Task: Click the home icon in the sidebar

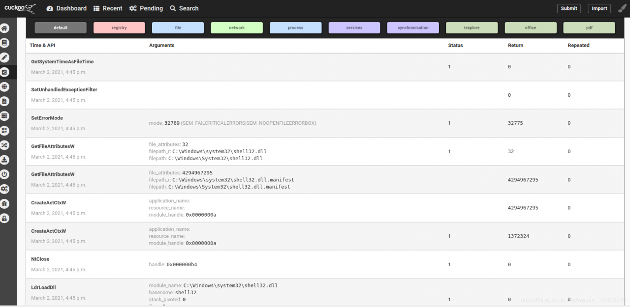Action: point(5,28)
